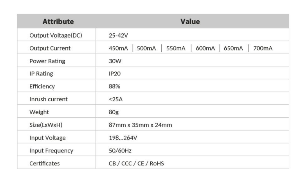This screenshot has height=181, width=303.
Task: Select the 600mA output current value
Action: [205, 48]
